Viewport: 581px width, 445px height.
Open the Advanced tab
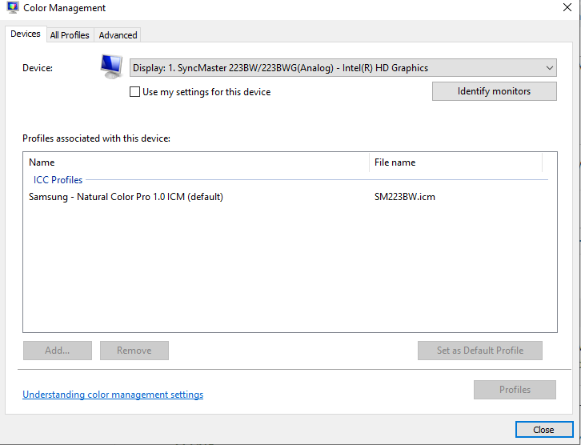point(118,35)
